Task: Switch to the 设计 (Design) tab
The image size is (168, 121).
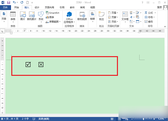Action: click(37, 7)
